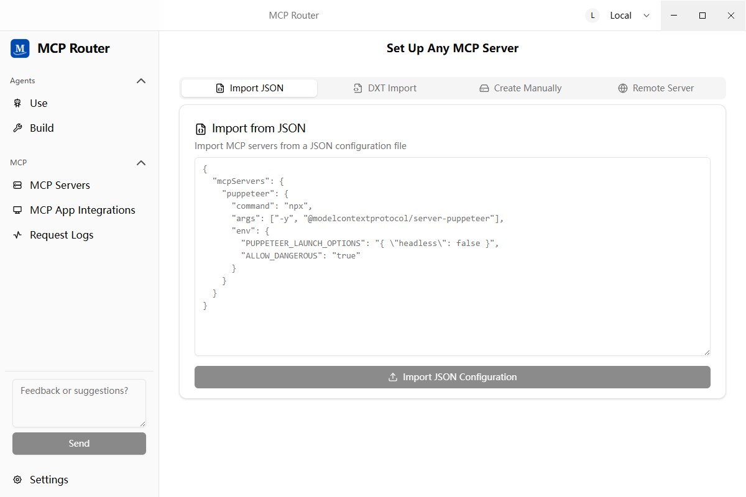Click the Settings gear icon
The width and height of the screenshot is (746, 497).
[17, 480]
